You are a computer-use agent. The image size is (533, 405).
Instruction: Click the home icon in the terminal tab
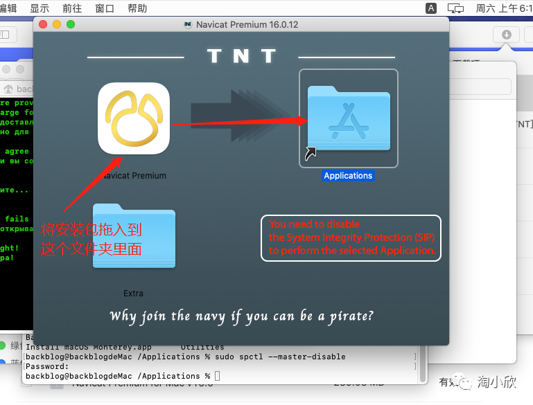(x=8, y=89)
